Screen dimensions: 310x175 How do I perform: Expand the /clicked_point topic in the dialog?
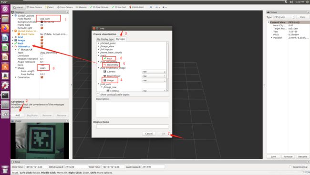98,43
